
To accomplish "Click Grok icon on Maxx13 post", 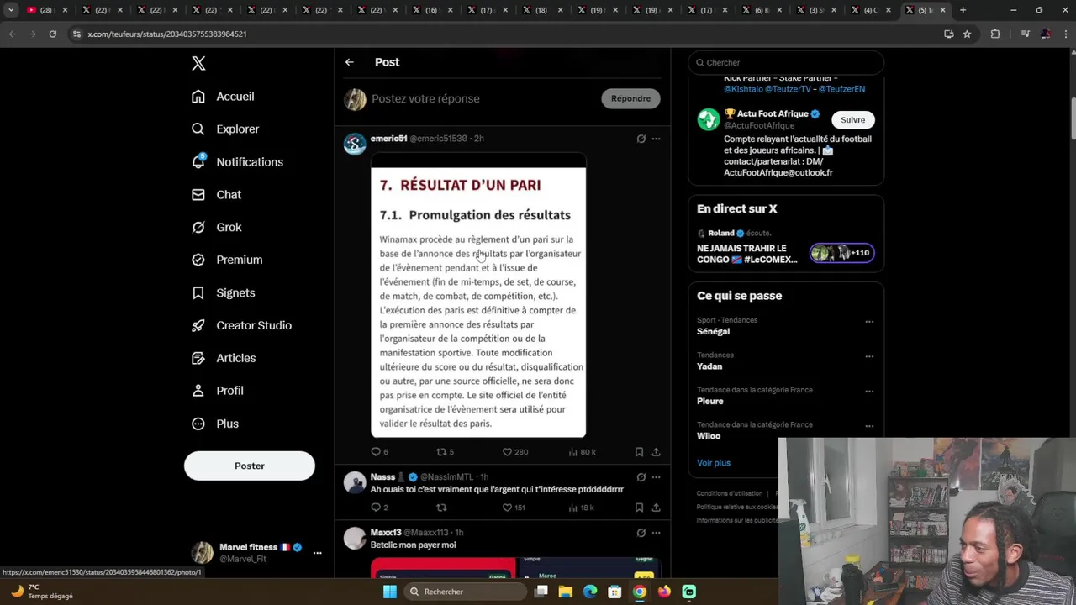I will (641, 533).
